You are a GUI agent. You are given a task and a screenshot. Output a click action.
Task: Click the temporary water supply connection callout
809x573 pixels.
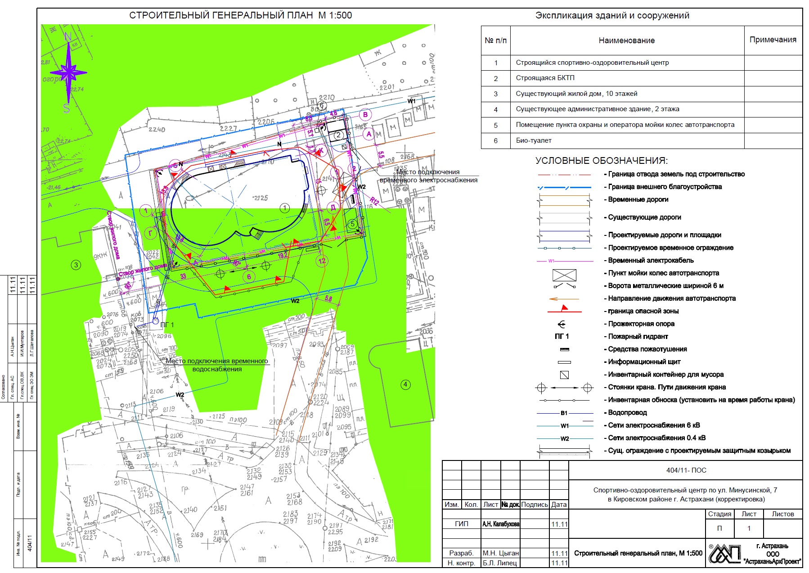tap(217, 365)
